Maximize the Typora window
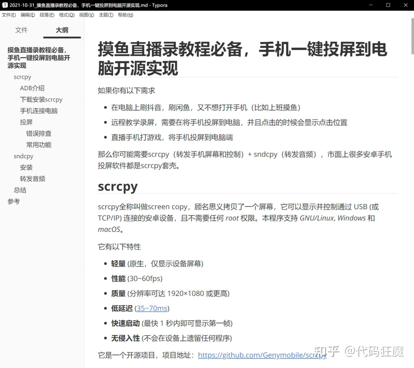This screenshot has height=368, width=414. pyautogui.click(x=388, y=5)
